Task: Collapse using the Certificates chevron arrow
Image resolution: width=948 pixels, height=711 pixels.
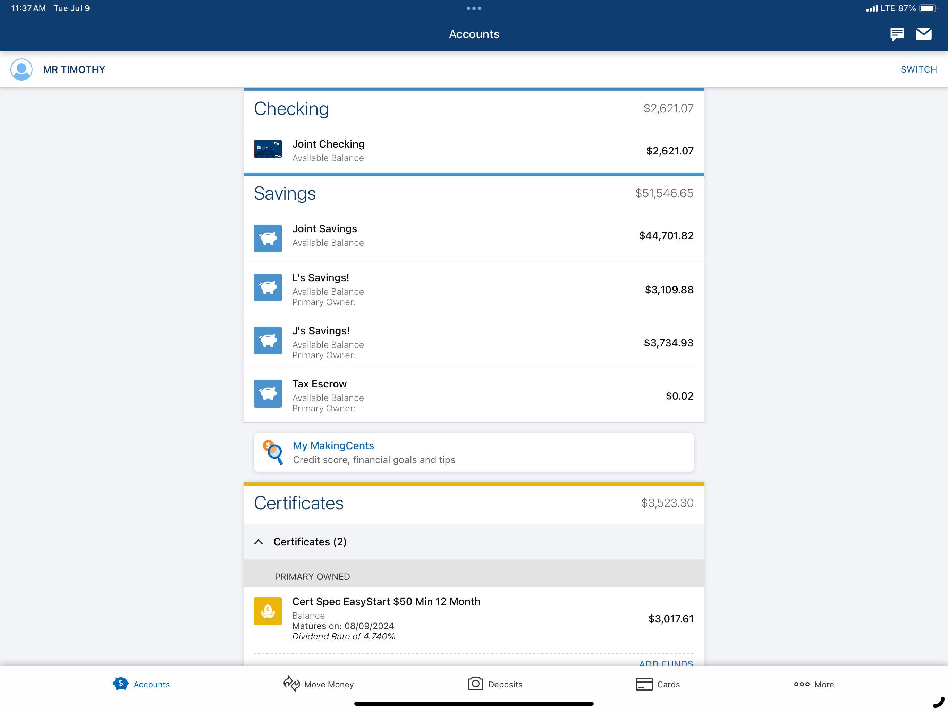Action: click(x=259, y=542)
